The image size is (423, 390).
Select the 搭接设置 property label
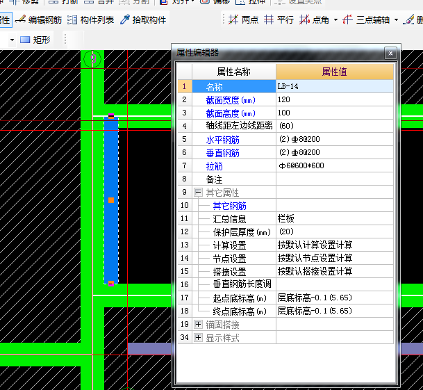[x=230, y=272]
